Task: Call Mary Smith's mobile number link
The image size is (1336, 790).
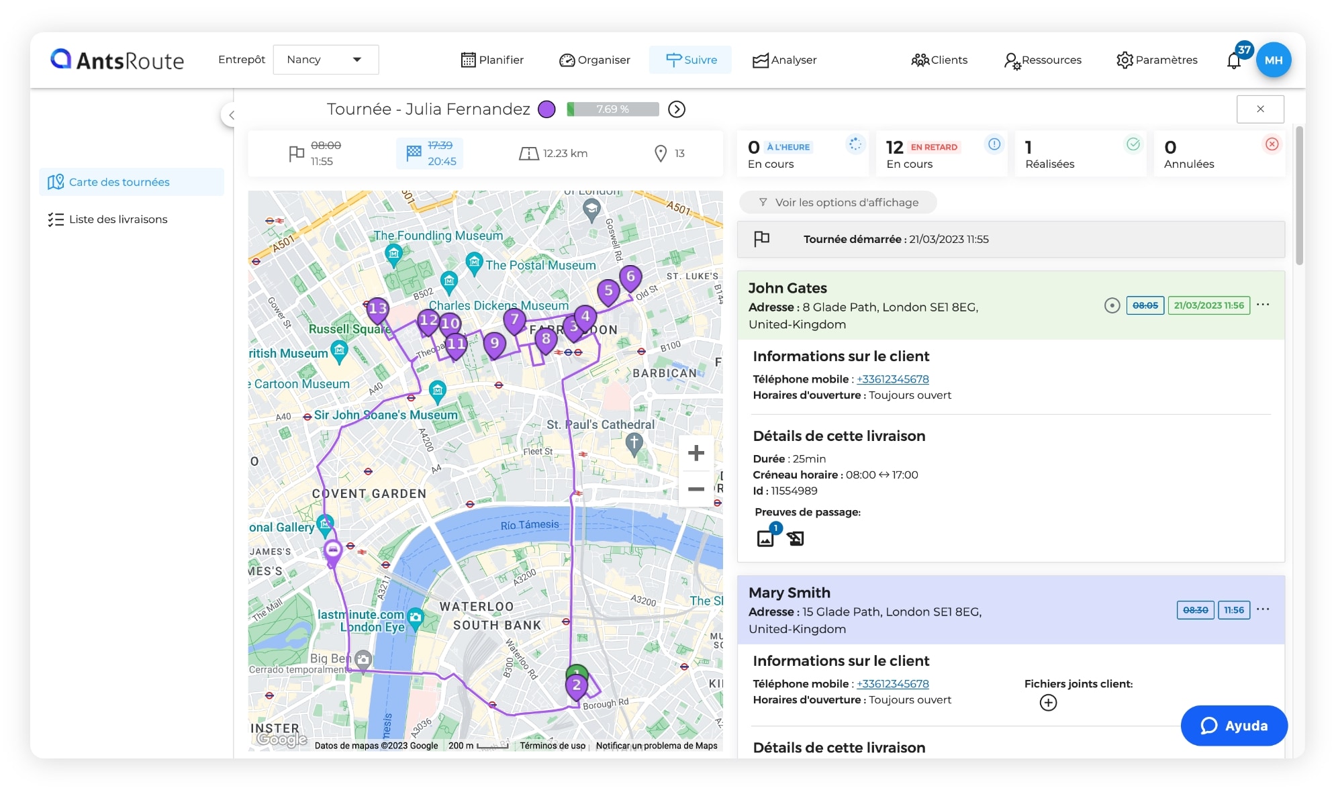Action: click(x=892, y=683)
